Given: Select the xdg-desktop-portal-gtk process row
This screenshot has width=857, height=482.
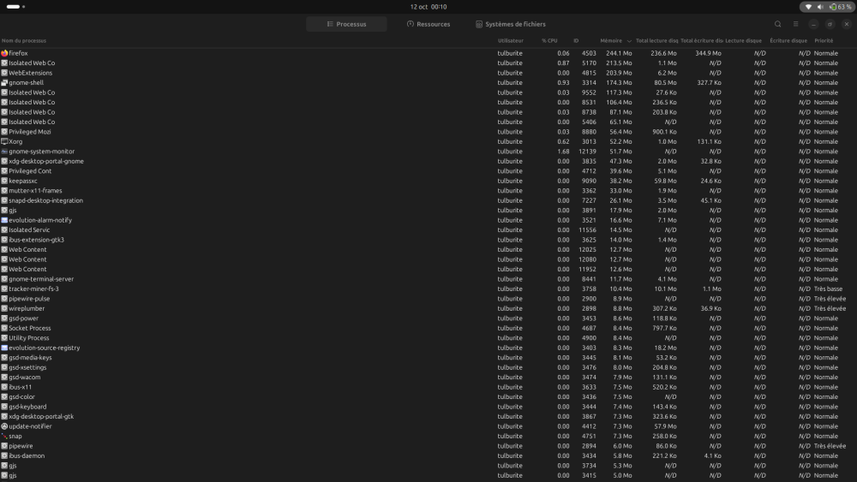Looking at the screenshot, I should coord(428,416).
